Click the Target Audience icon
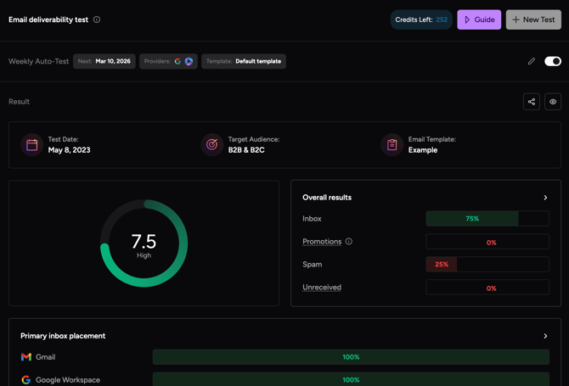Image resolution: width=569 pixels, height=386 pixels. coord(212,145)
